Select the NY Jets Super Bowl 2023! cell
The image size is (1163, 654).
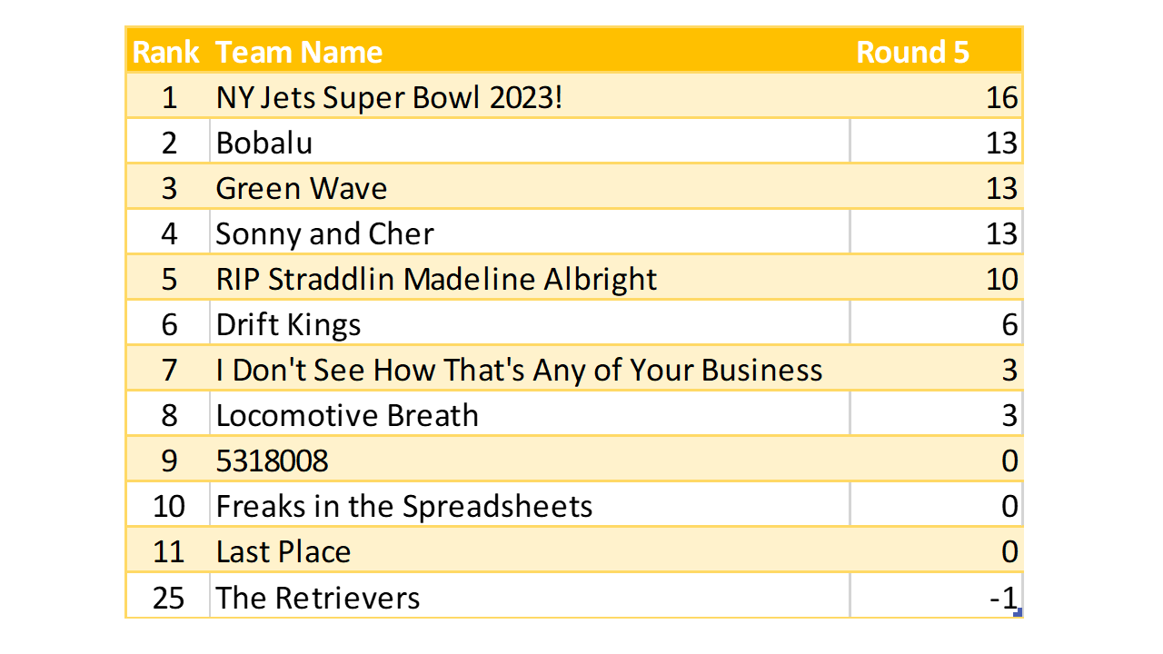(389, 97)
